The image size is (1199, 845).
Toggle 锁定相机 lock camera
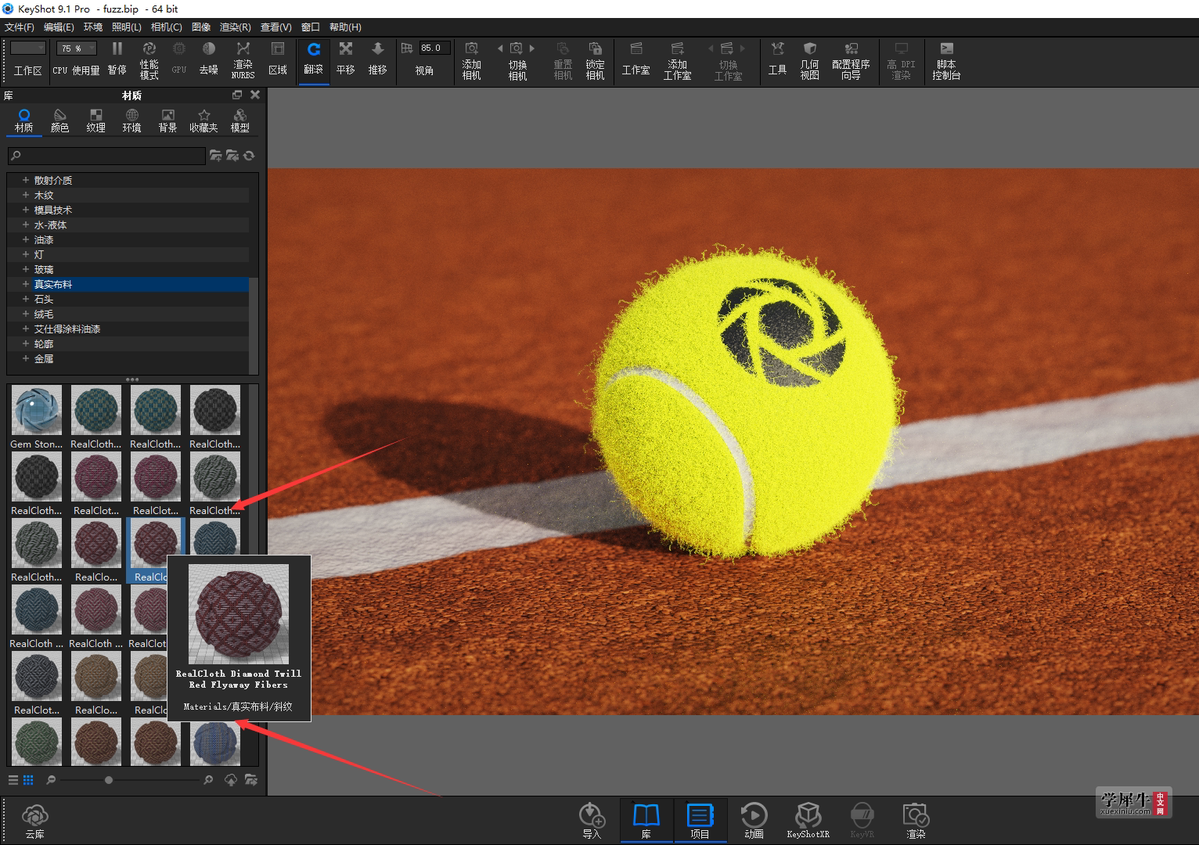coord(595,59)
